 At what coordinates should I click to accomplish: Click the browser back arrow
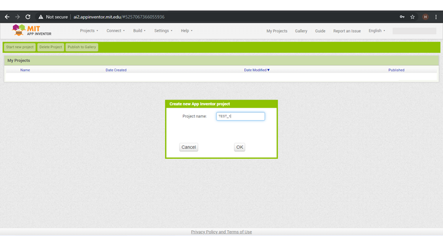click(x=7, y=17)
